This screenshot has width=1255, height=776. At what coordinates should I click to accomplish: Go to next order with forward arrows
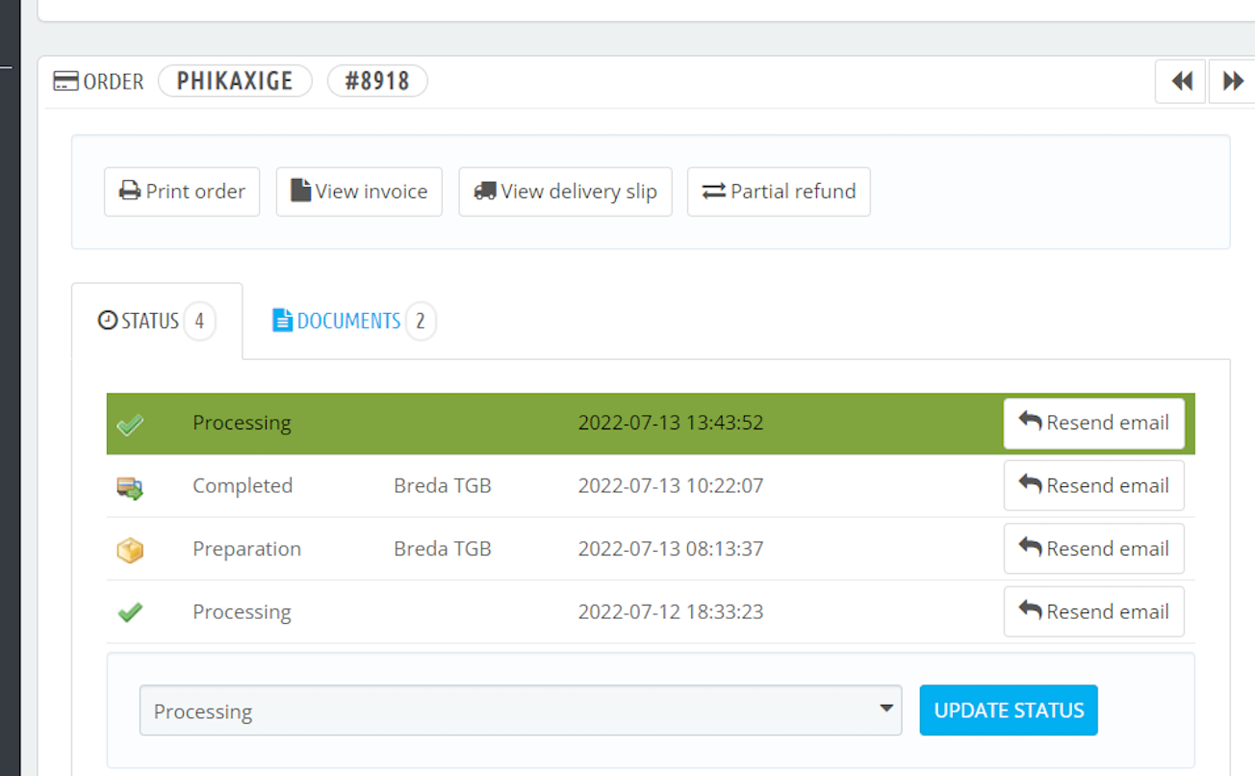[1232, 82]
